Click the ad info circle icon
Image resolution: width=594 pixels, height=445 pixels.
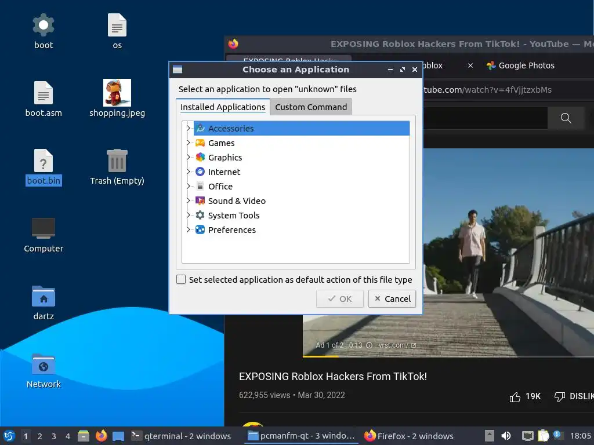point(370,345)
